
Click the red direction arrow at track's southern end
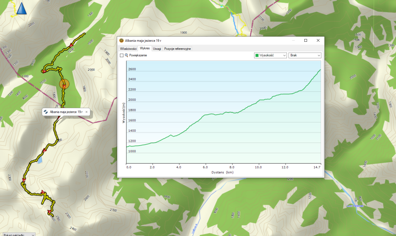pos(49,211)
